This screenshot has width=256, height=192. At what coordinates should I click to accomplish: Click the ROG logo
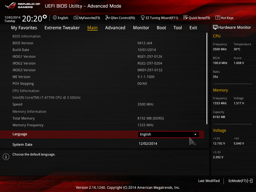coord(10,5)
